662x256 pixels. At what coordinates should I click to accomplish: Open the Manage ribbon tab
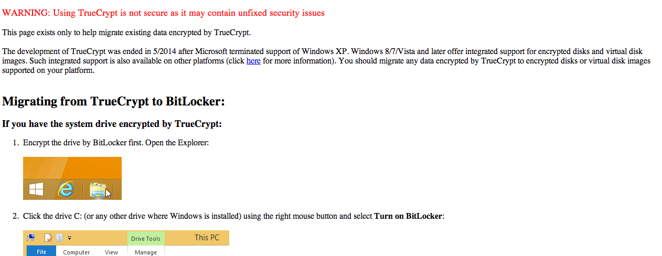(146, 252)
